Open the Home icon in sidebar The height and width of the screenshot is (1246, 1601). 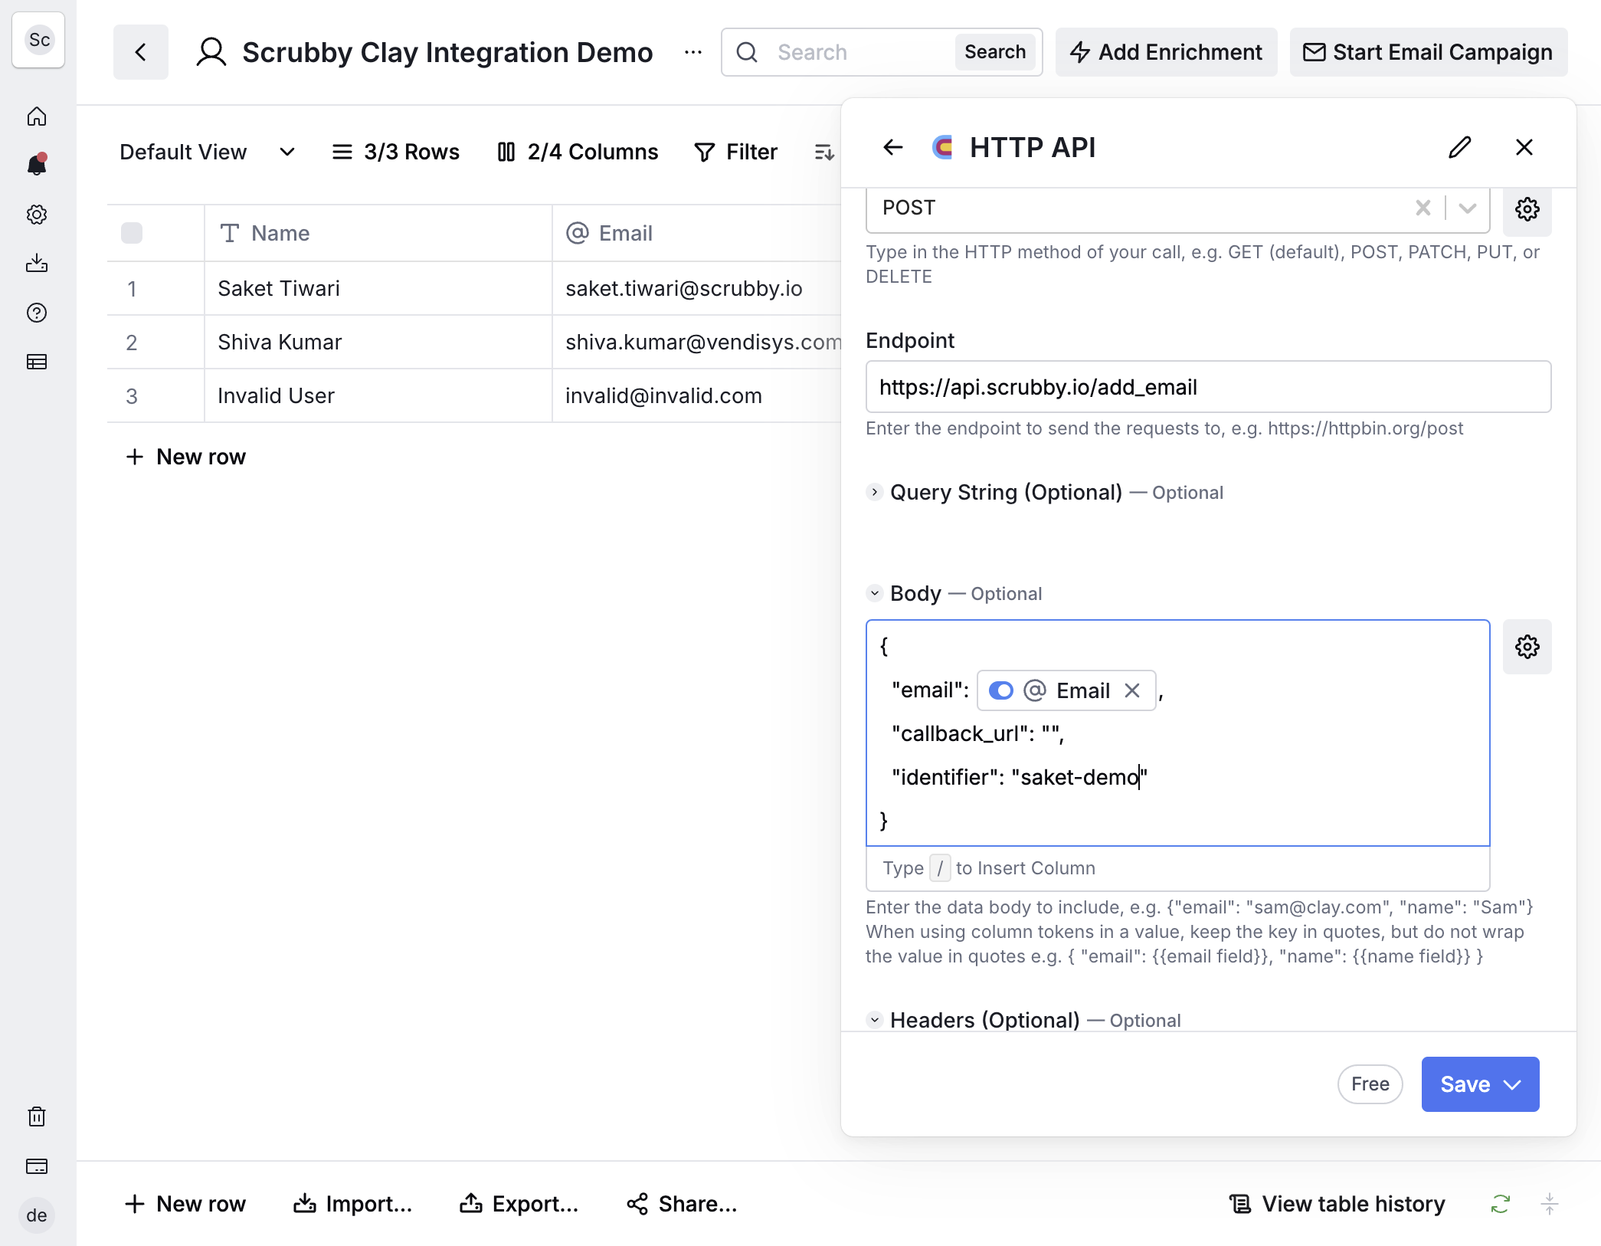37,116
